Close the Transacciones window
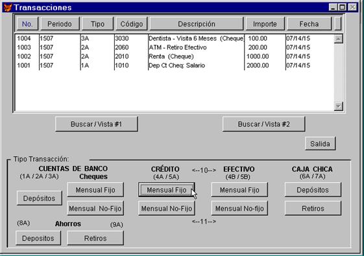The image size is (364, 256). pyautogui.click(x=352, y=7)
